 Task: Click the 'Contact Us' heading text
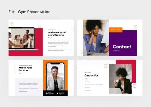(91, 75)
